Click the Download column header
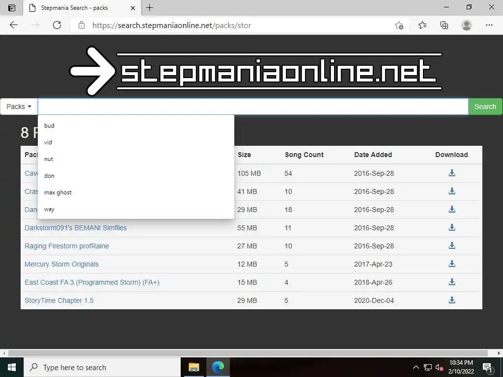The image size is (503, 377). (451, 155)
